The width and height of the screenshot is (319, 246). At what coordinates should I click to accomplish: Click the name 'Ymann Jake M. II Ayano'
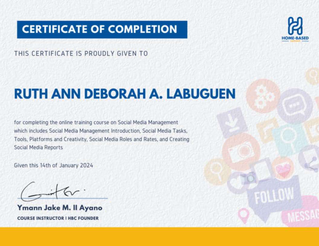60,208
